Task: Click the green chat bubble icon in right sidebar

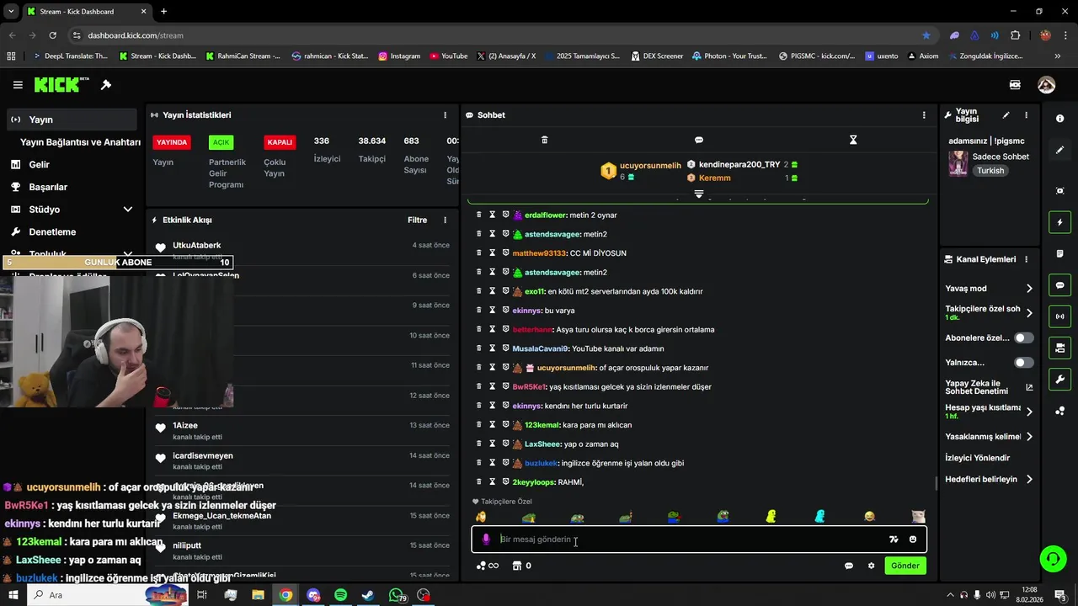Action: tap(1059, 285)
